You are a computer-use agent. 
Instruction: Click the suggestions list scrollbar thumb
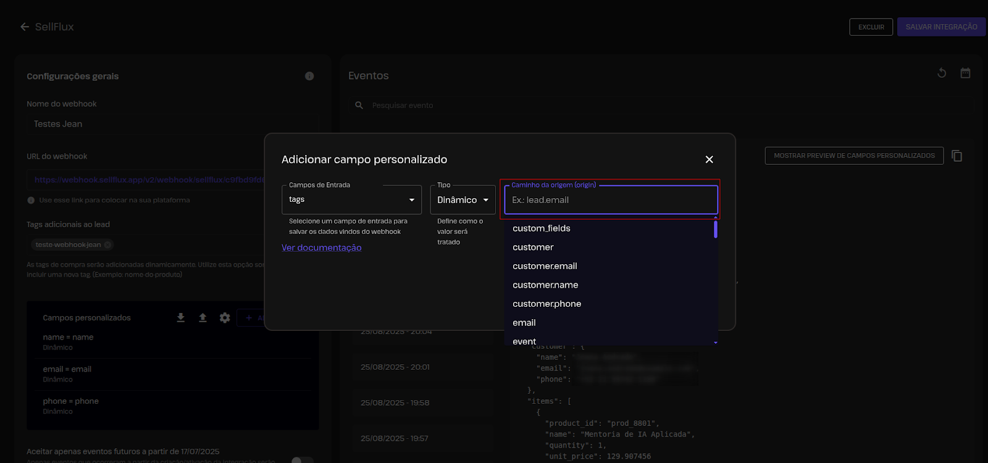(715, 229)
